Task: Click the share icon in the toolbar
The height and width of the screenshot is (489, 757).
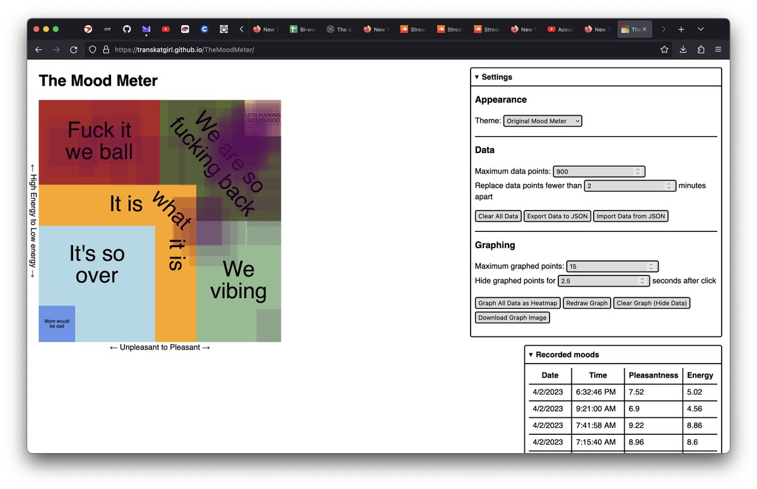Action: [701, 49]
